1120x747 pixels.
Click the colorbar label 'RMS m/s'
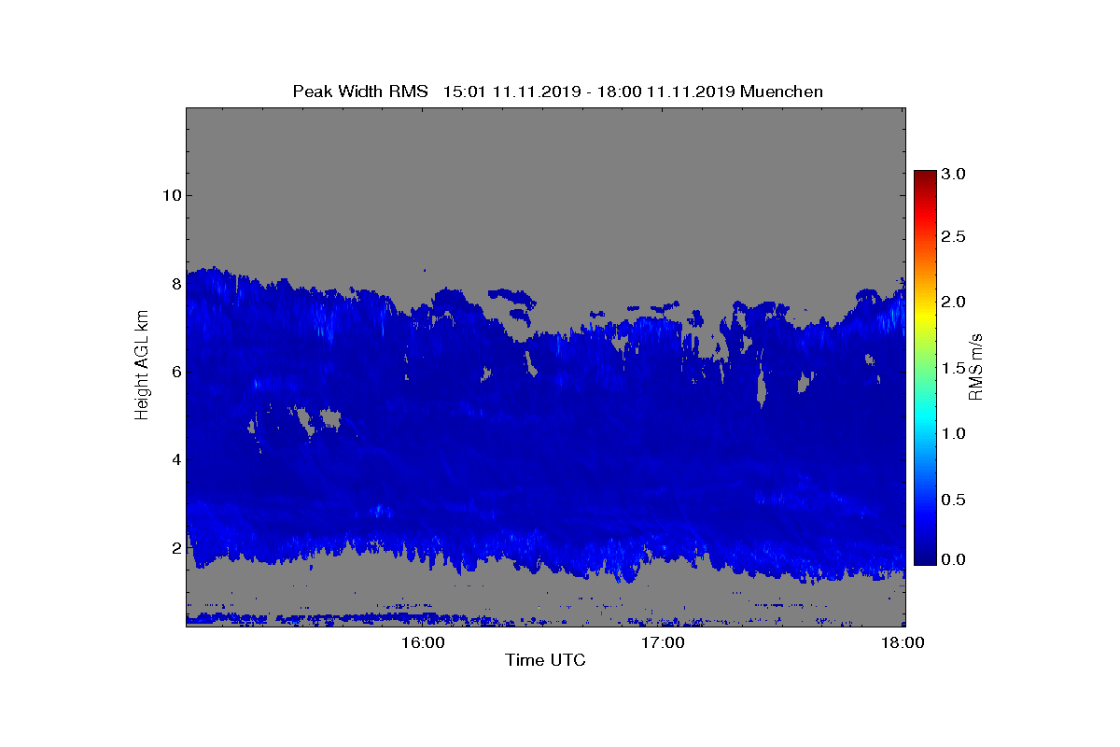tap(975, 367)
